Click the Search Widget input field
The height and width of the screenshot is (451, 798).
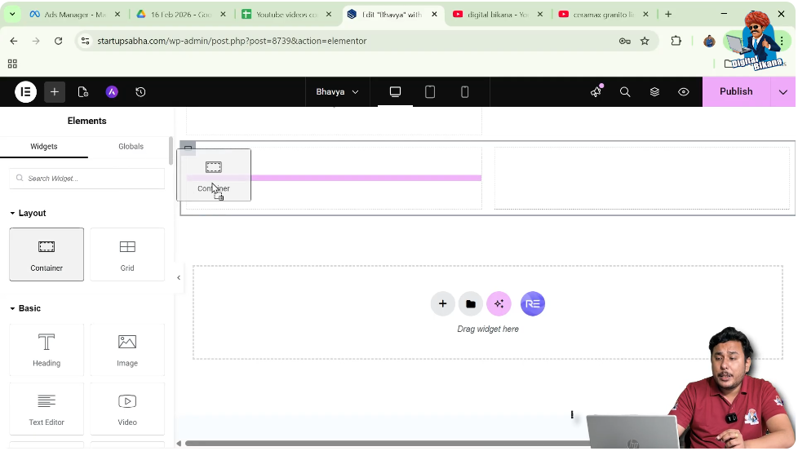click(x=87, y=179)
